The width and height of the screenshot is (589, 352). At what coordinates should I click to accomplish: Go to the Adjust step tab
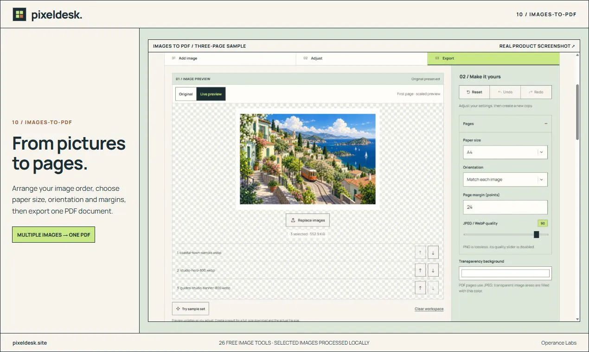point(361,58)
